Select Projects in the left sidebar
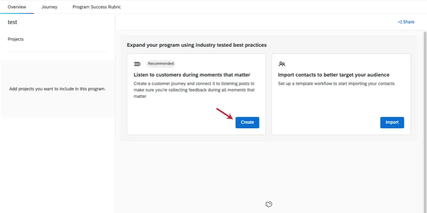427x213 pixels. 16,39
